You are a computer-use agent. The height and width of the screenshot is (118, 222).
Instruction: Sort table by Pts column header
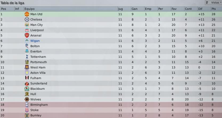[214, 9]
